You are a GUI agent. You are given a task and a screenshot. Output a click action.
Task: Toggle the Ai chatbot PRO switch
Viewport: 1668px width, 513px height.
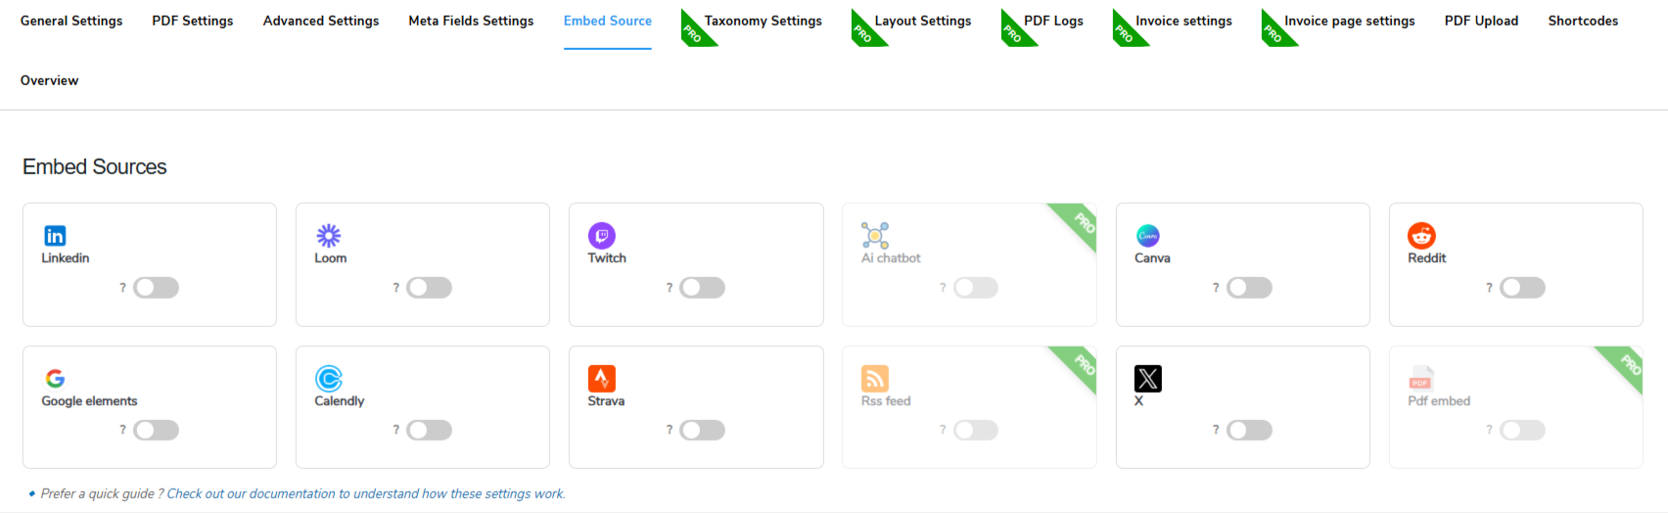tap(975, 288)
